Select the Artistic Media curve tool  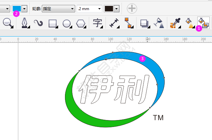[x=39, y=23]
